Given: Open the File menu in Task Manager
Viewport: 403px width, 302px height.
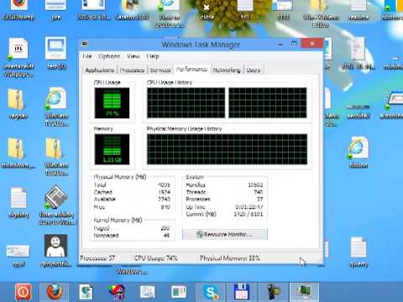Looking at the screenshot, I should pos(87,56).
